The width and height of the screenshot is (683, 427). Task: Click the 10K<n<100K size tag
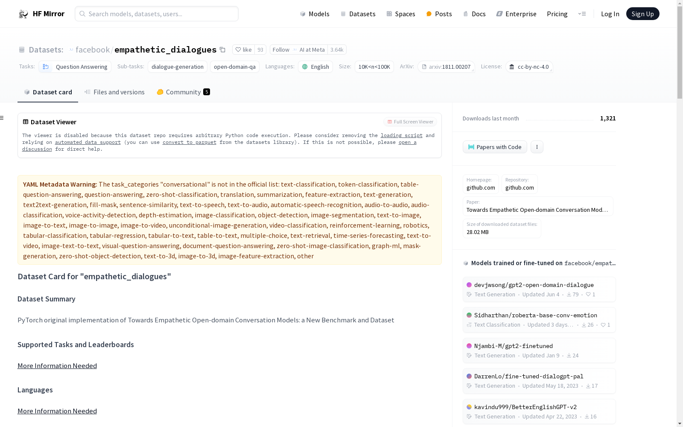click(374, 67)
